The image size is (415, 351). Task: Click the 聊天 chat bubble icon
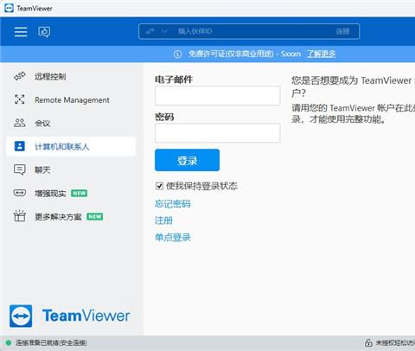tap(20, 169)
